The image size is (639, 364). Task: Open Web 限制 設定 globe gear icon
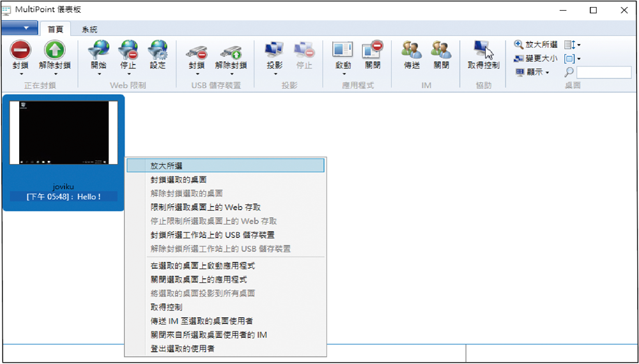[x=157, y=50]
